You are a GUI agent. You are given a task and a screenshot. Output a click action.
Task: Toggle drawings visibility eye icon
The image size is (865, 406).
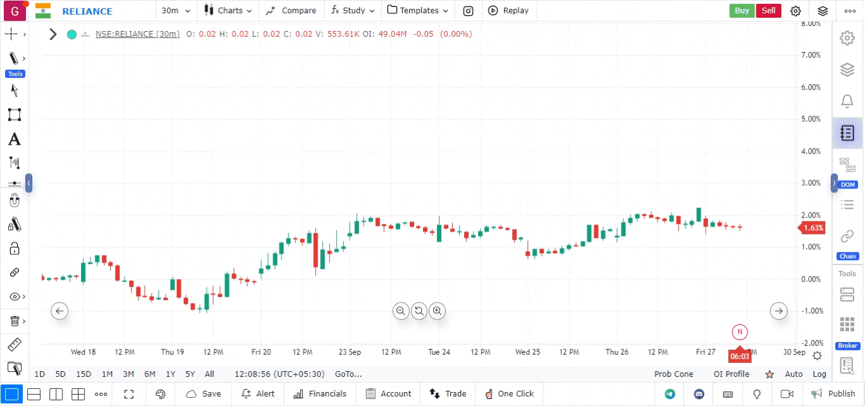[x=14, y=297]
